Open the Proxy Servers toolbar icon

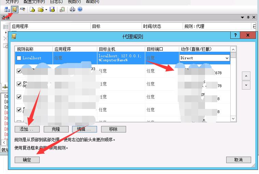pos(7,10)
